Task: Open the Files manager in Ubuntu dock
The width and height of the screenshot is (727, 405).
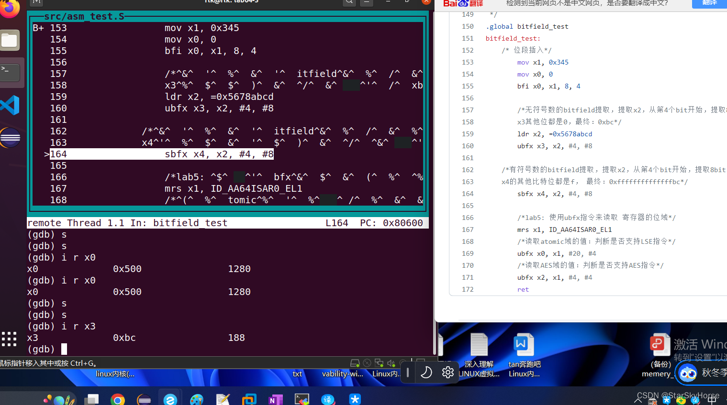Action: (10, 40)
